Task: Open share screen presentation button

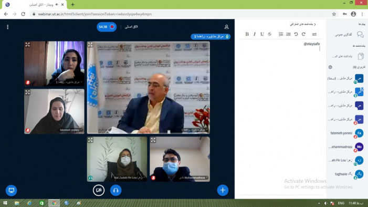Action: point(11,190)
